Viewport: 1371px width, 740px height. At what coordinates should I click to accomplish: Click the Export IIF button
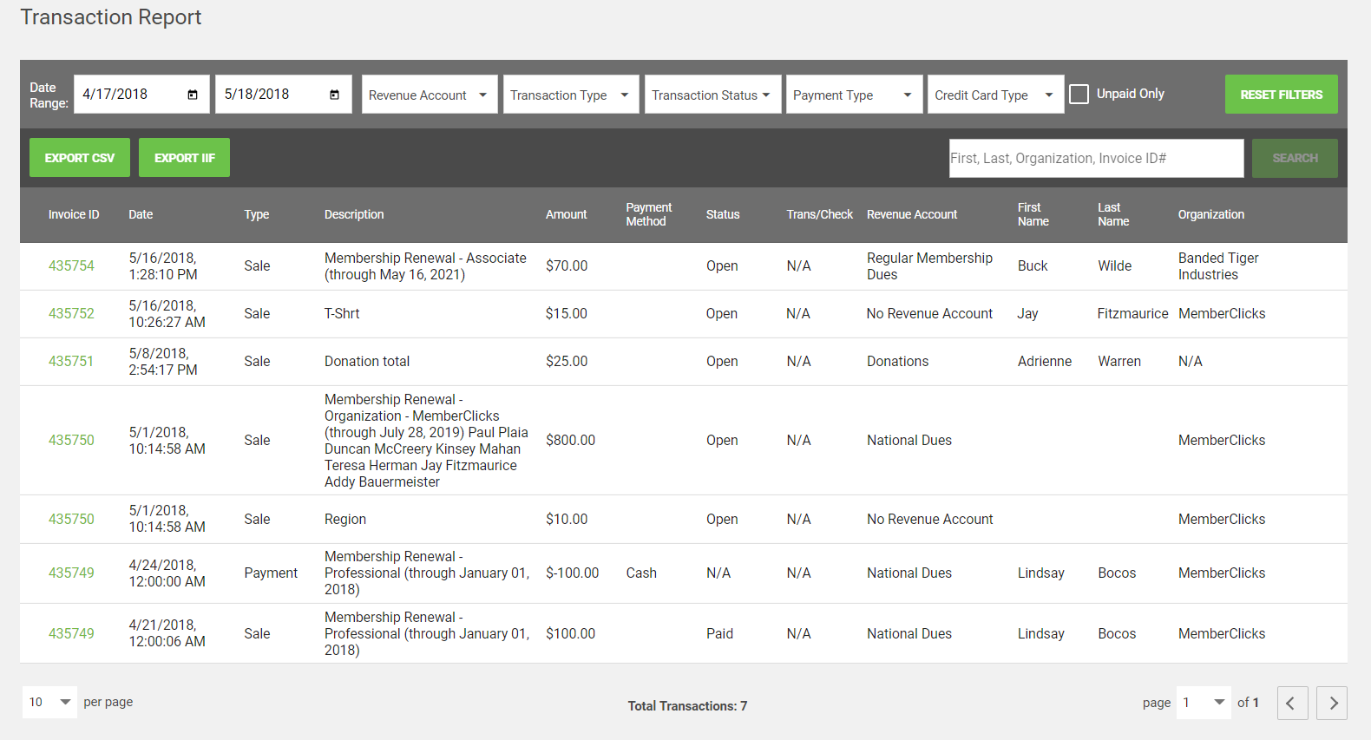click(x=184, y=158)
